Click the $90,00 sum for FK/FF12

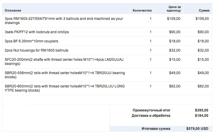click(x=203, y=32)
